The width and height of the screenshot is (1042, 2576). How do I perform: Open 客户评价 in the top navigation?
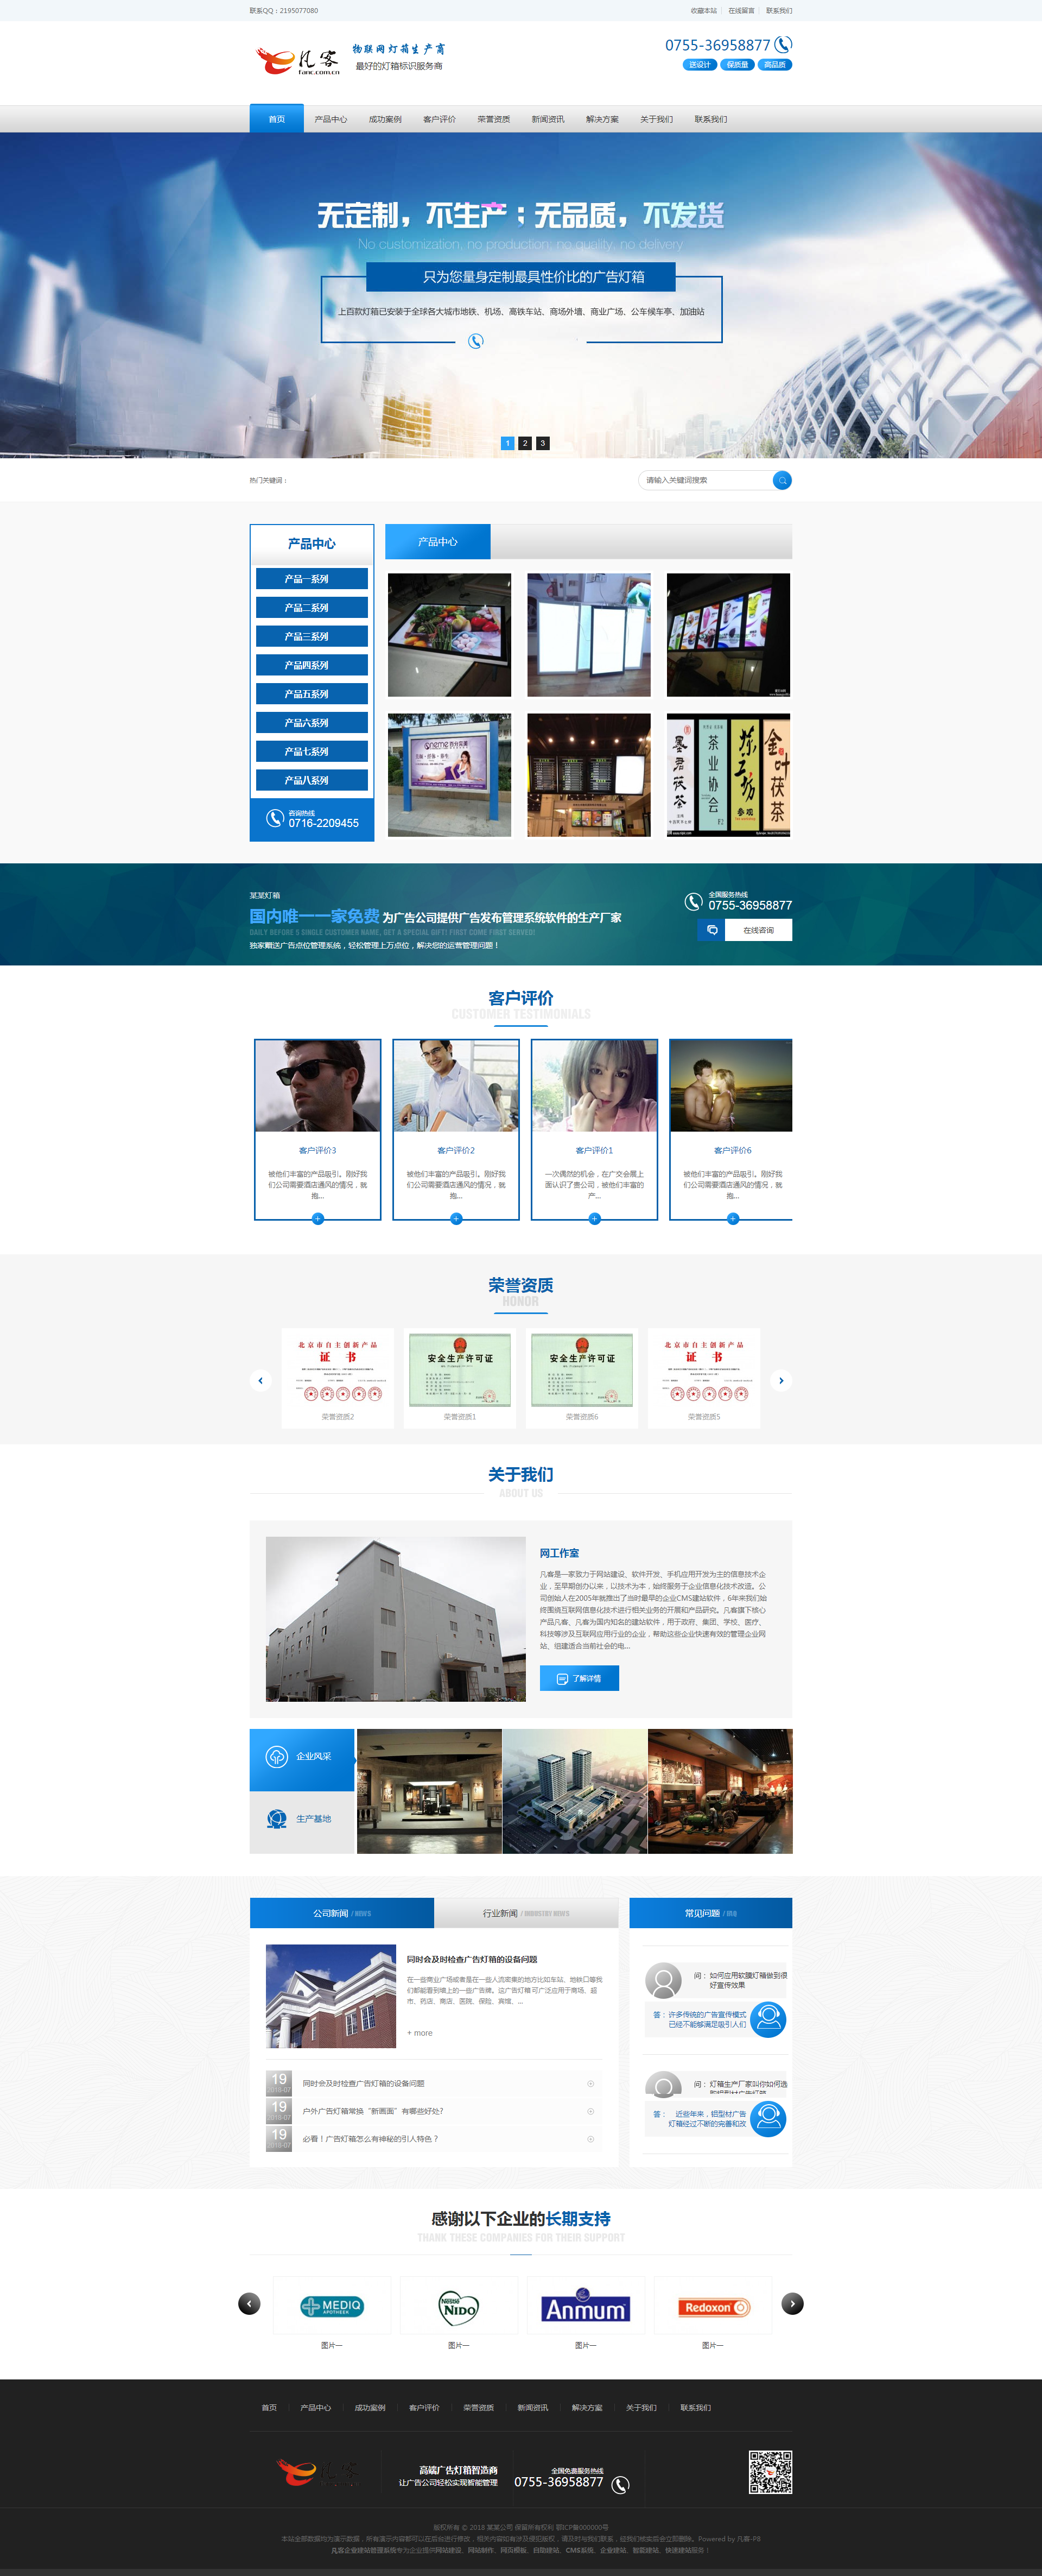[439, 119]
